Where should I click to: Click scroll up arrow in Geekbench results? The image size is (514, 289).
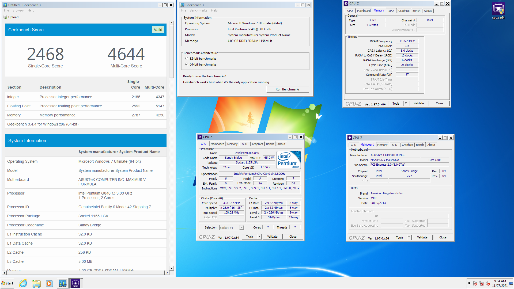172,23
